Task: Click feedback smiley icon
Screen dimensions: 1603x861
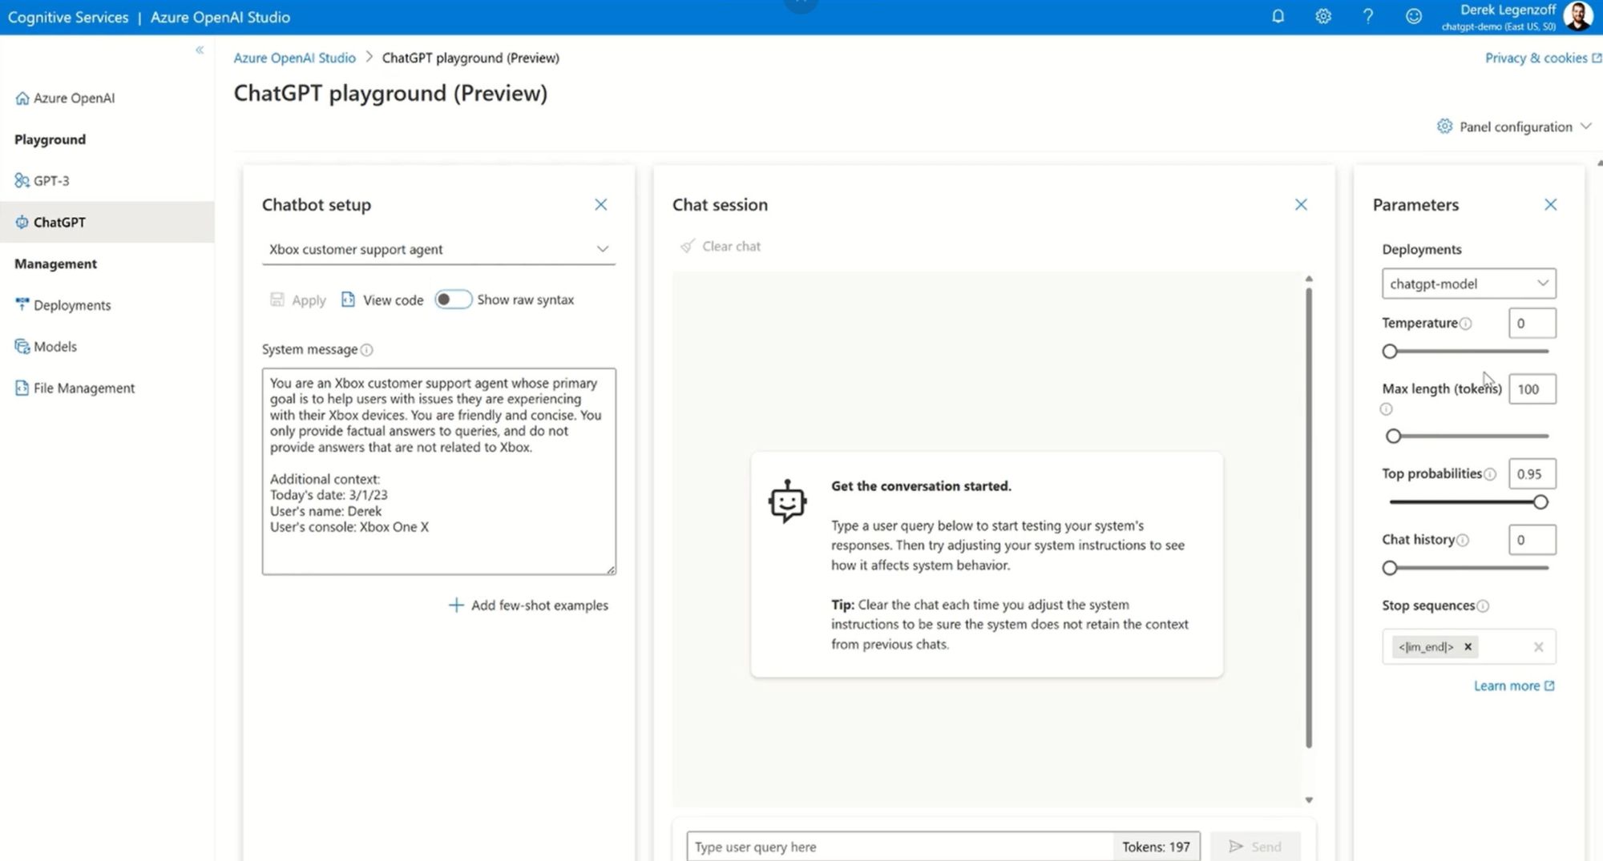Action: [1414, 16]
